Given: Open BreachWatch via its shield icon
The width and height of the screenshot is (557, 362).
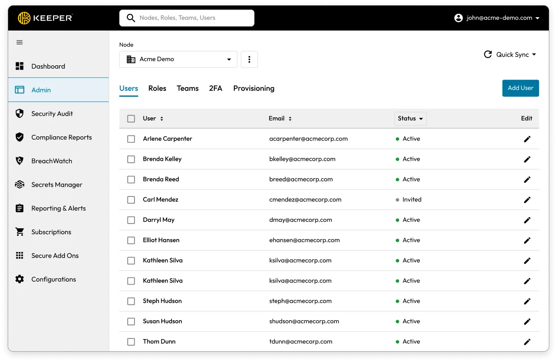Looking at the screenshot, I should [x=20, y=161].
